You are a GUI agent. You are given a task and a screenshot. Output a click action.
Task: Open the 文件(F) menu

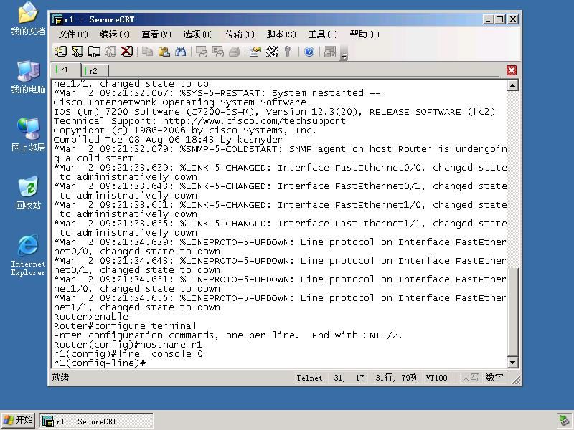pyautogui.click(x=73, y=34)
